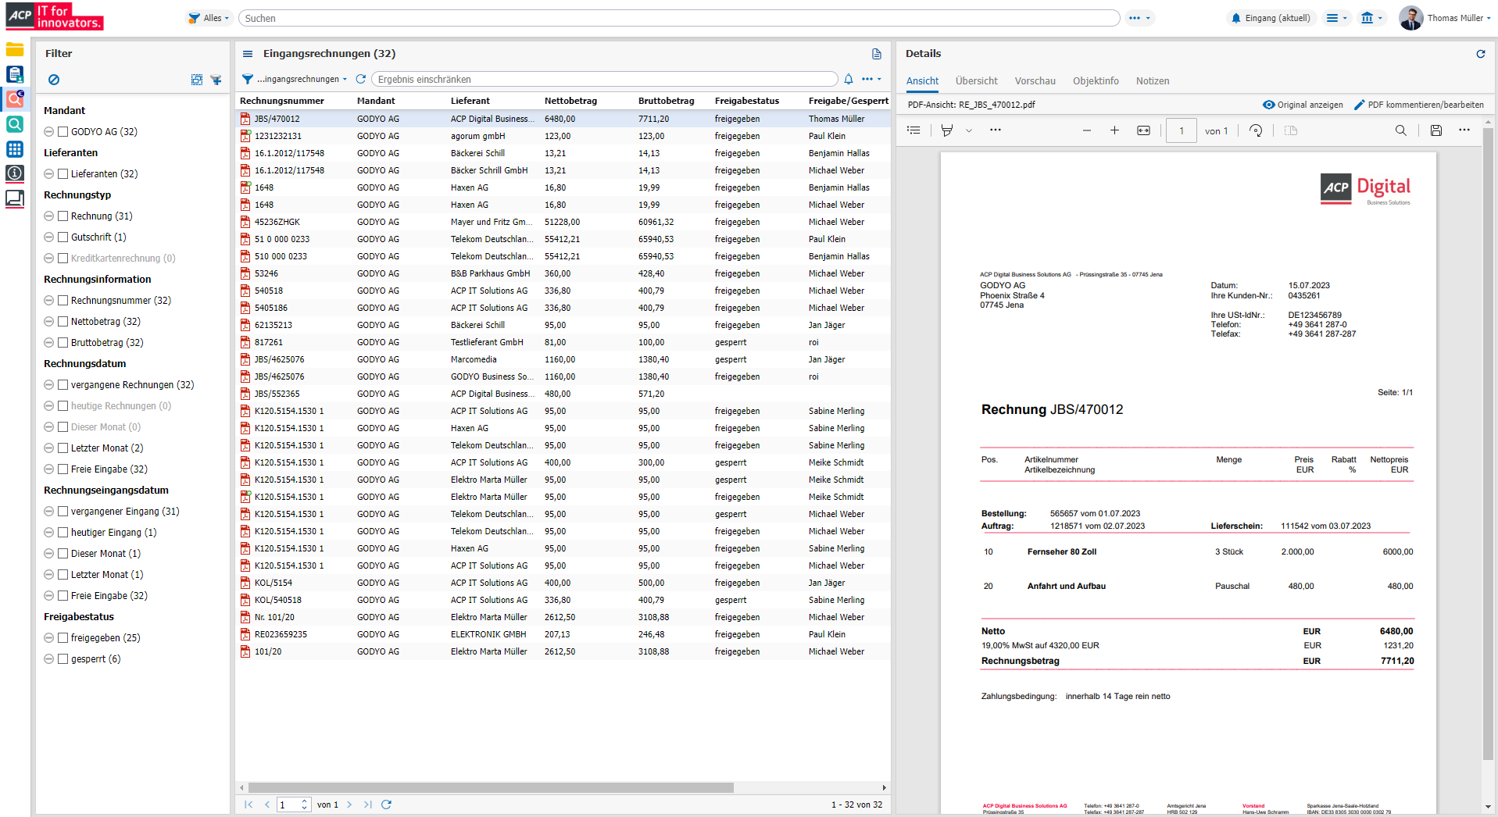Click the horizontal scrollbar of invoice list
This screenshot has height=817, width=1498.
[x=491, y=788]
